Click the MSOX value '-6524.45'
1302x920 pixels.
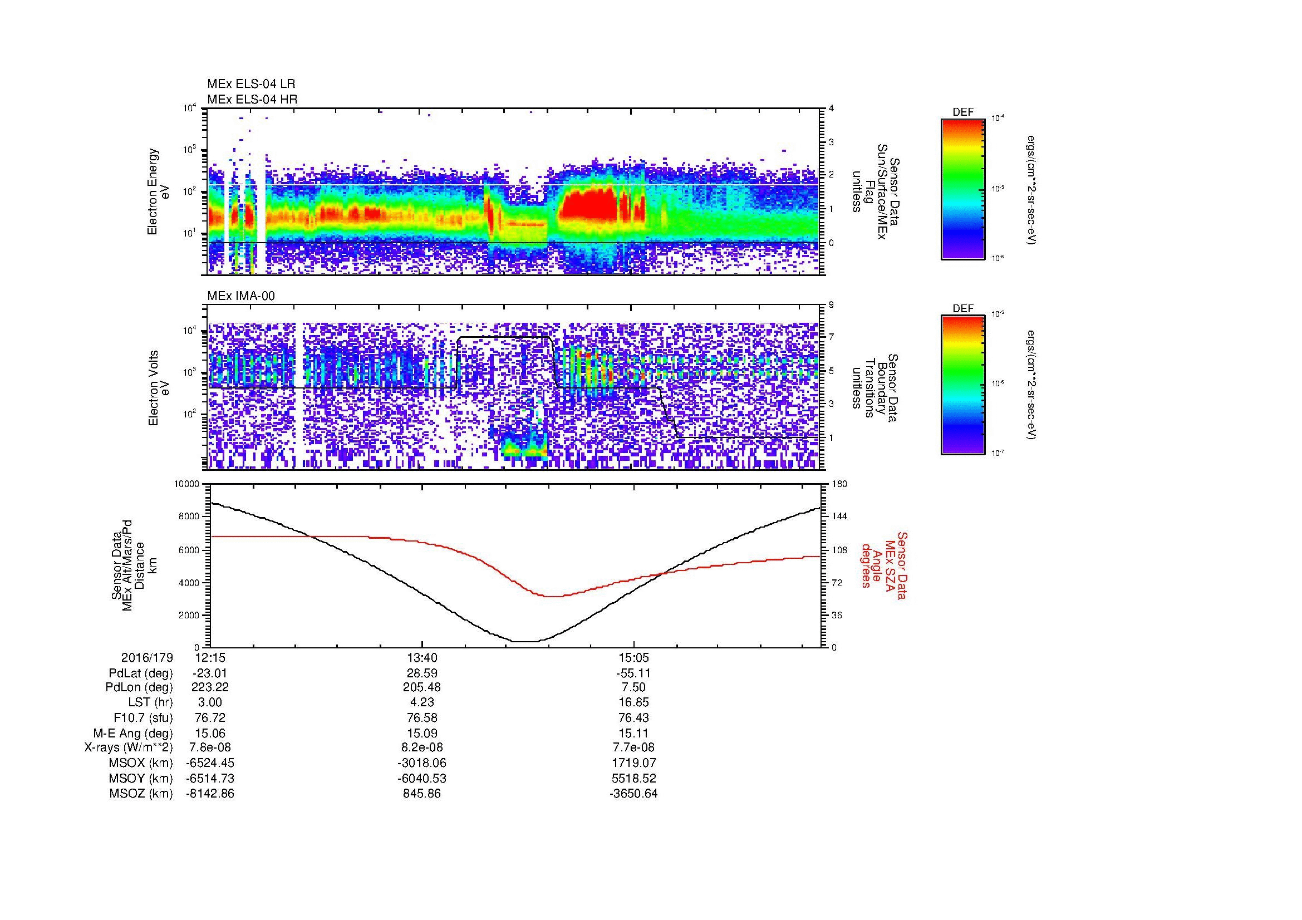[x=210, y=763]
